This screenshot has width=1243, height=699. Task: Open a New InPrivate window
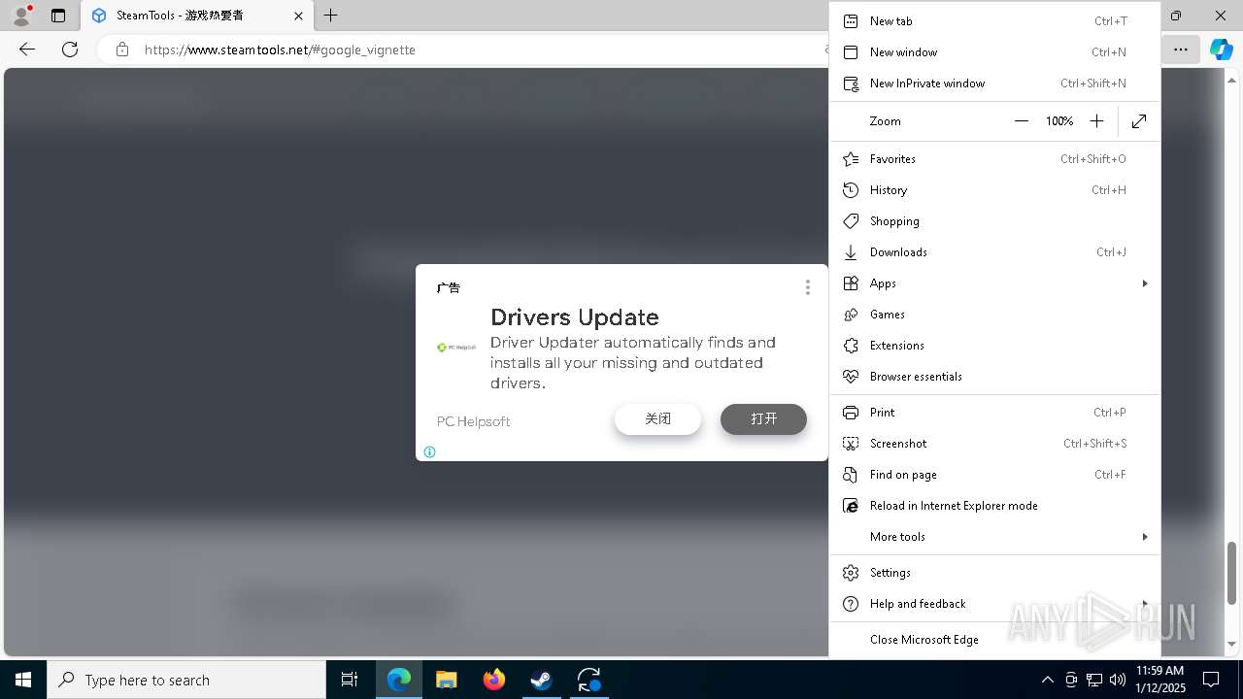tap(995, 83)
